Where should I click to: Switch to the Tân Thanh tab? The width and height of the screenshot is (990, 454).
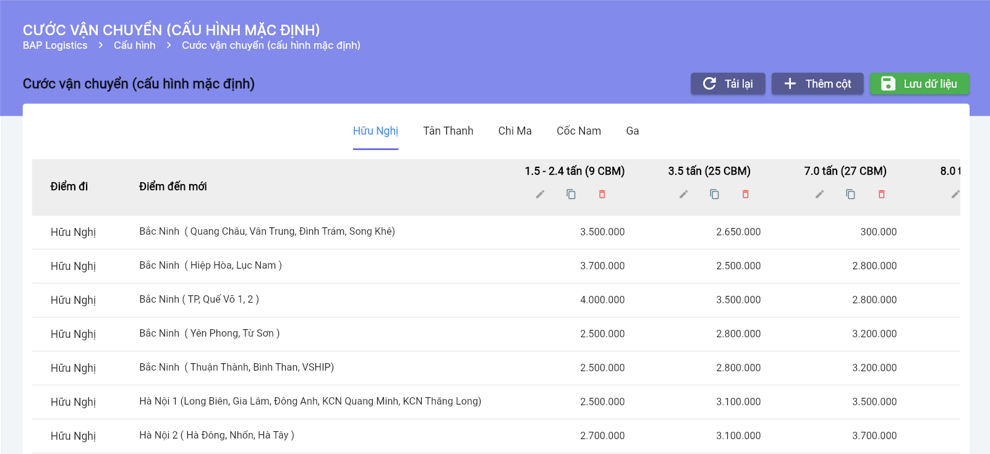click(448, 131)
